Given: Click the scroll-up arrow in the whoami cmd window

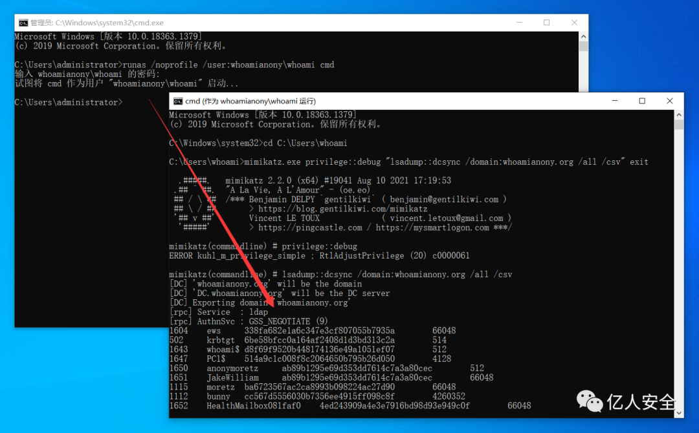Looking at the screenshot, I should (x=679, y=115).
